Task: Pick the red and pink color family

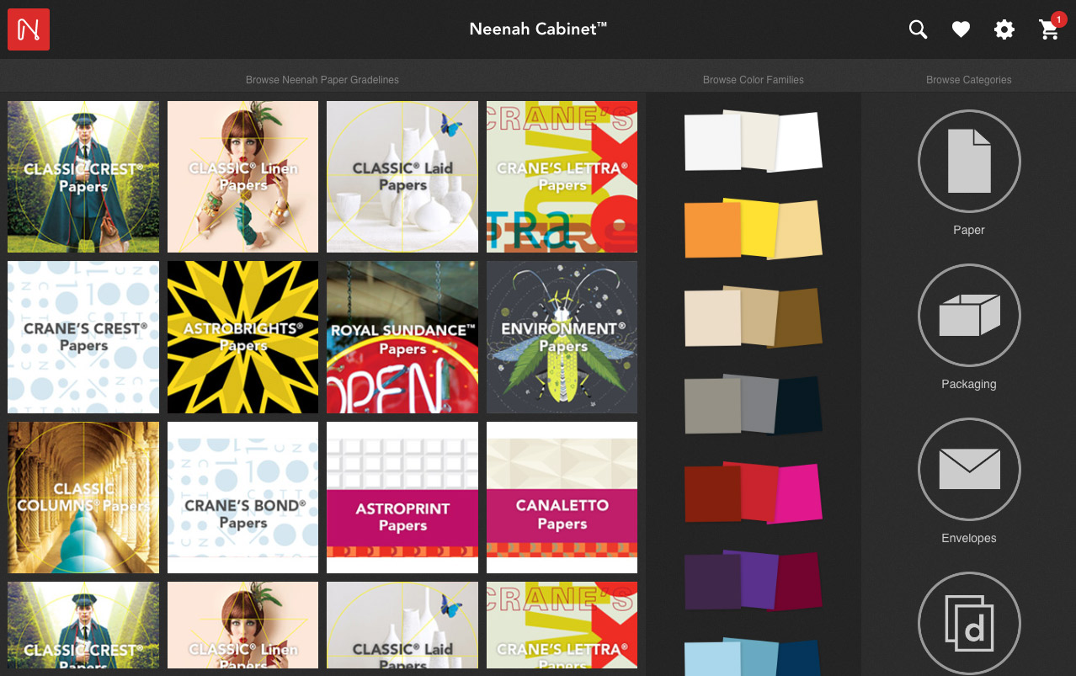Action: [753, 493]
